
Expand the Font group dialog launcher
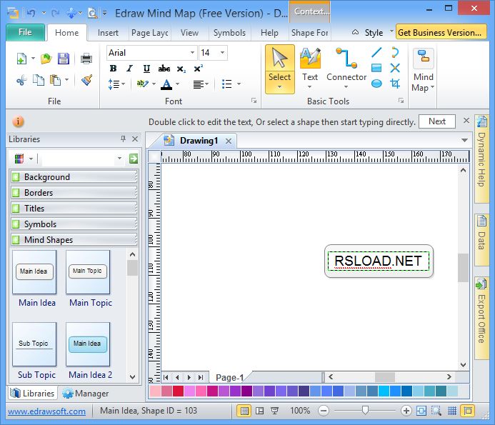pos(254,101)
